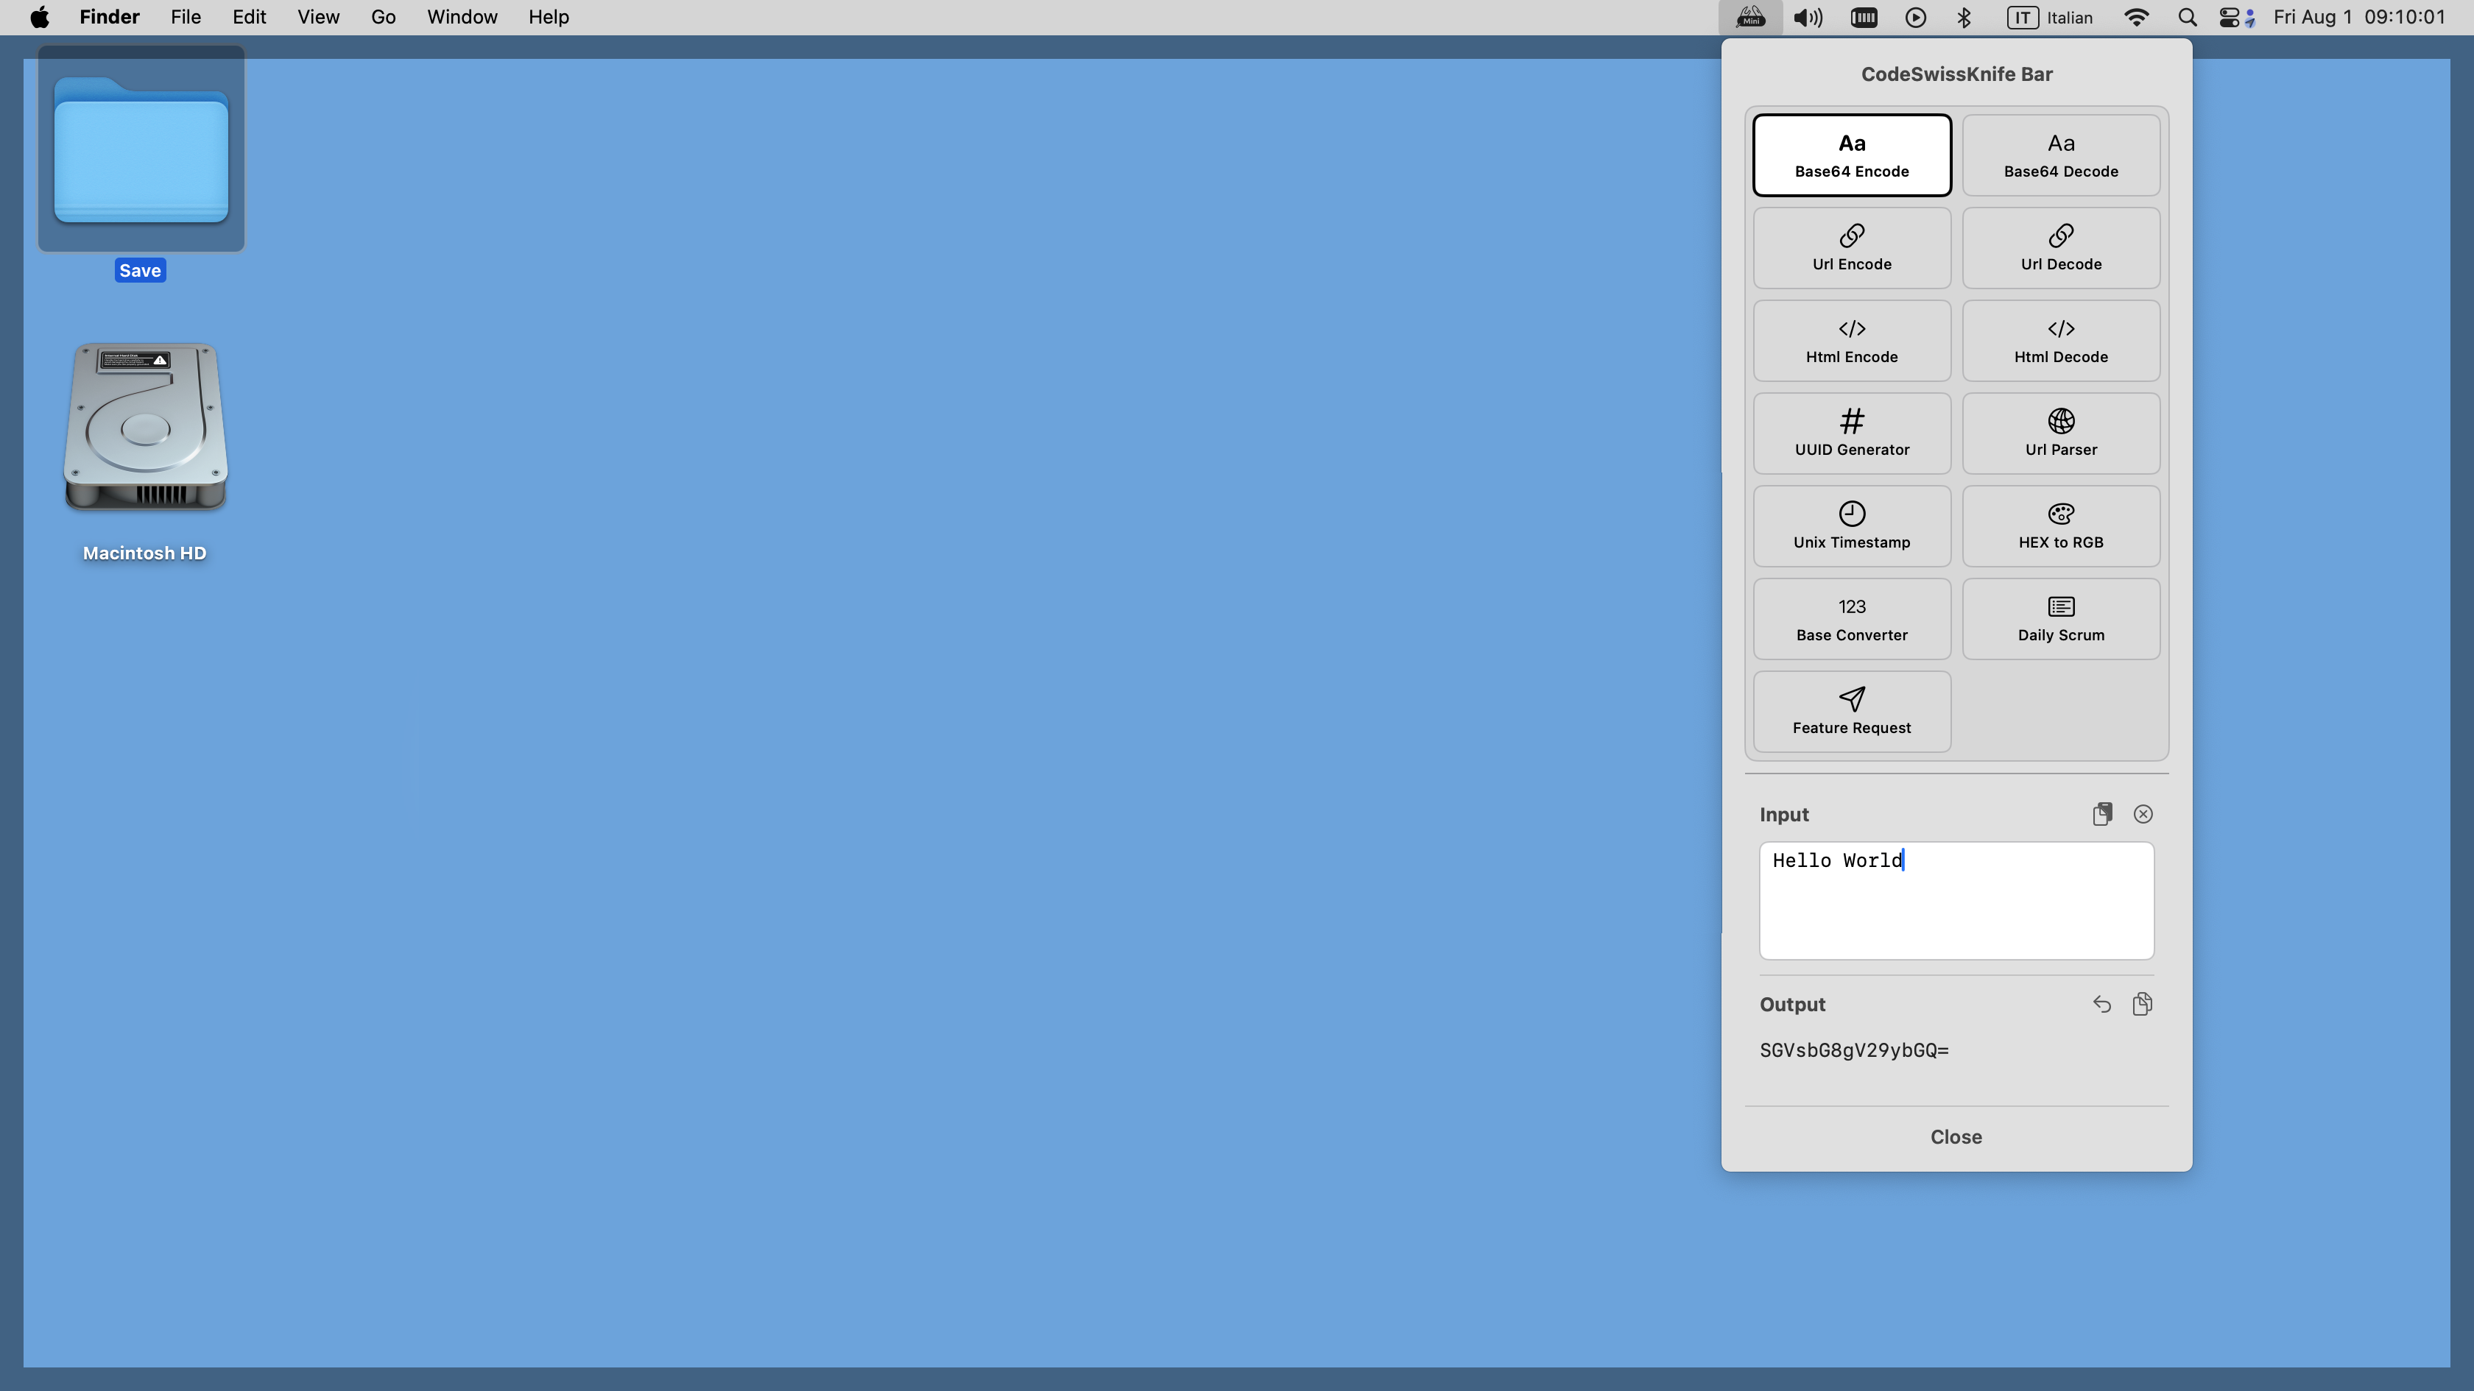Select the Unix Timestamp tool
2474x1391 pixels.
(1852, 526)
